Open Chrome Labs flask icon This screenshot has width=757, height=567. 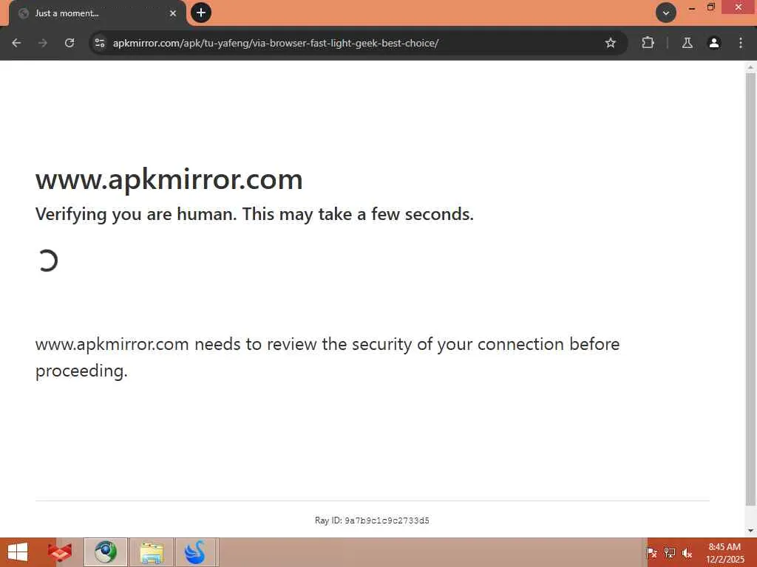688,43
